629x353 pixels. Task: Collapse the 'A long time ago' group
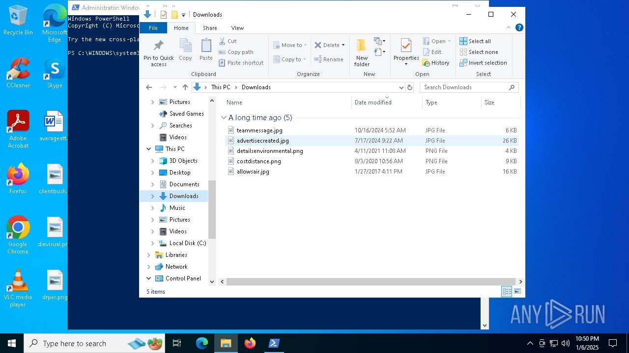pos(224,118)
